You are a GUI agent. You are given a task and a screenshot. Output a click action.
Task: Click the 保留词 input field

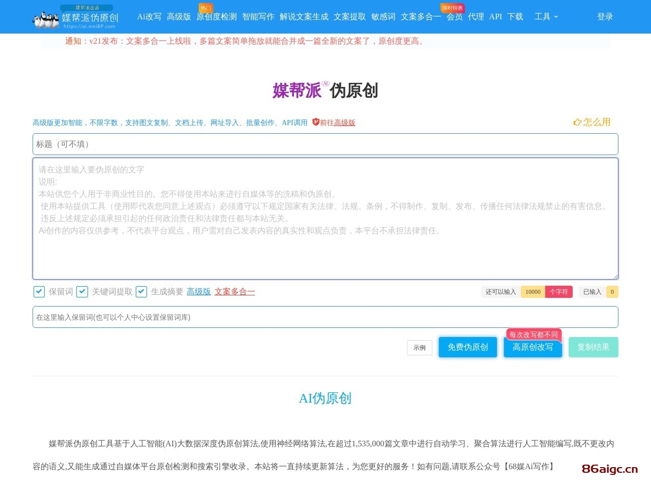pos(325,317)
